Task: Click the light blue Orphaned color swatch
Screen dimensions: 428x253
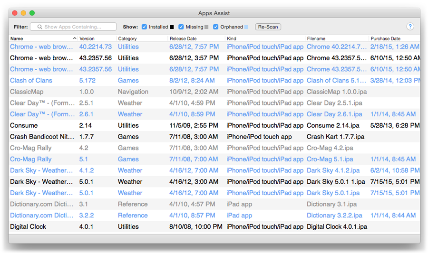Action: pyautogui.click(x=246, y=27)
